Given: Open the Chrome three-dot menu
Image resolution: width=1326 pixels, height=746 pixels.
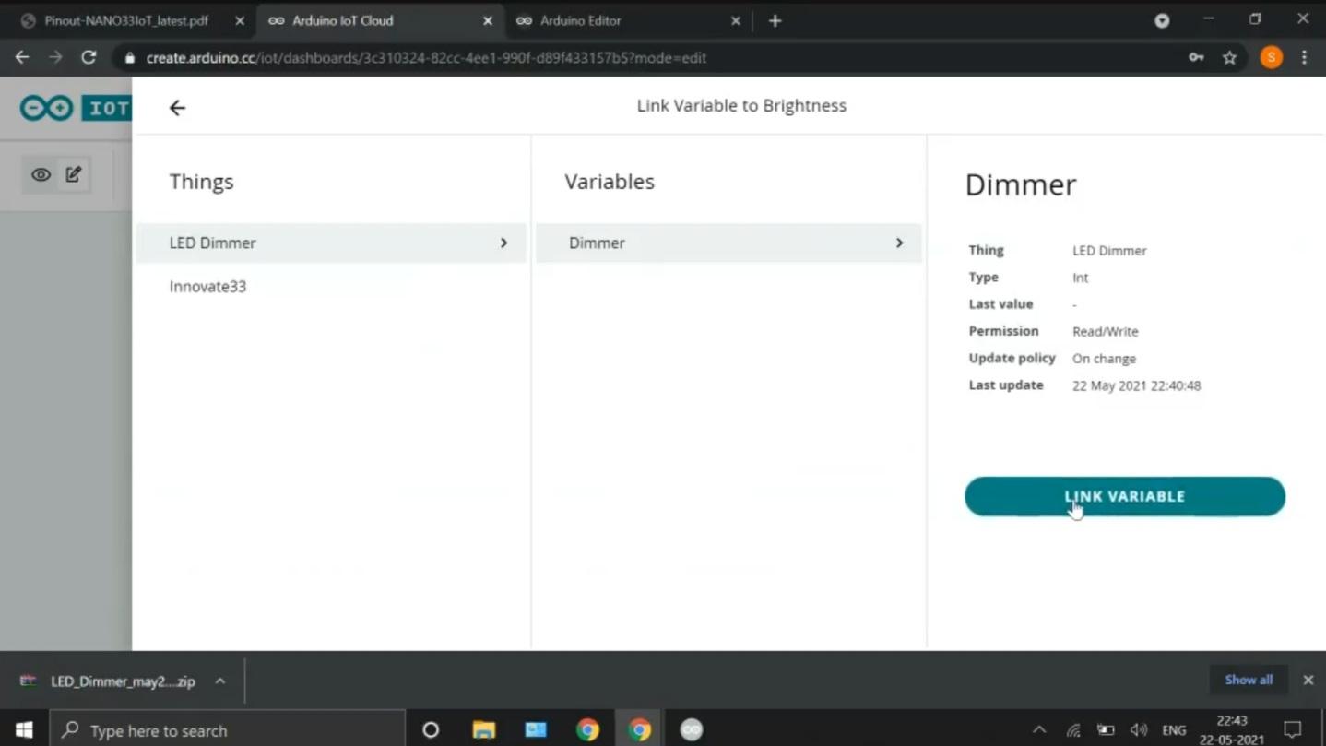Looking at the screenshot, I should [1304, 57].
